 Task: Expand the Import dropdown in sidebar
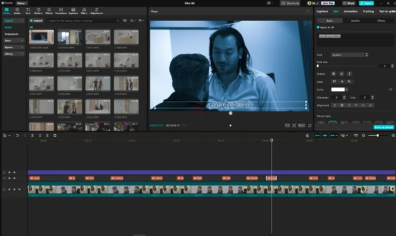click(13, 21)
